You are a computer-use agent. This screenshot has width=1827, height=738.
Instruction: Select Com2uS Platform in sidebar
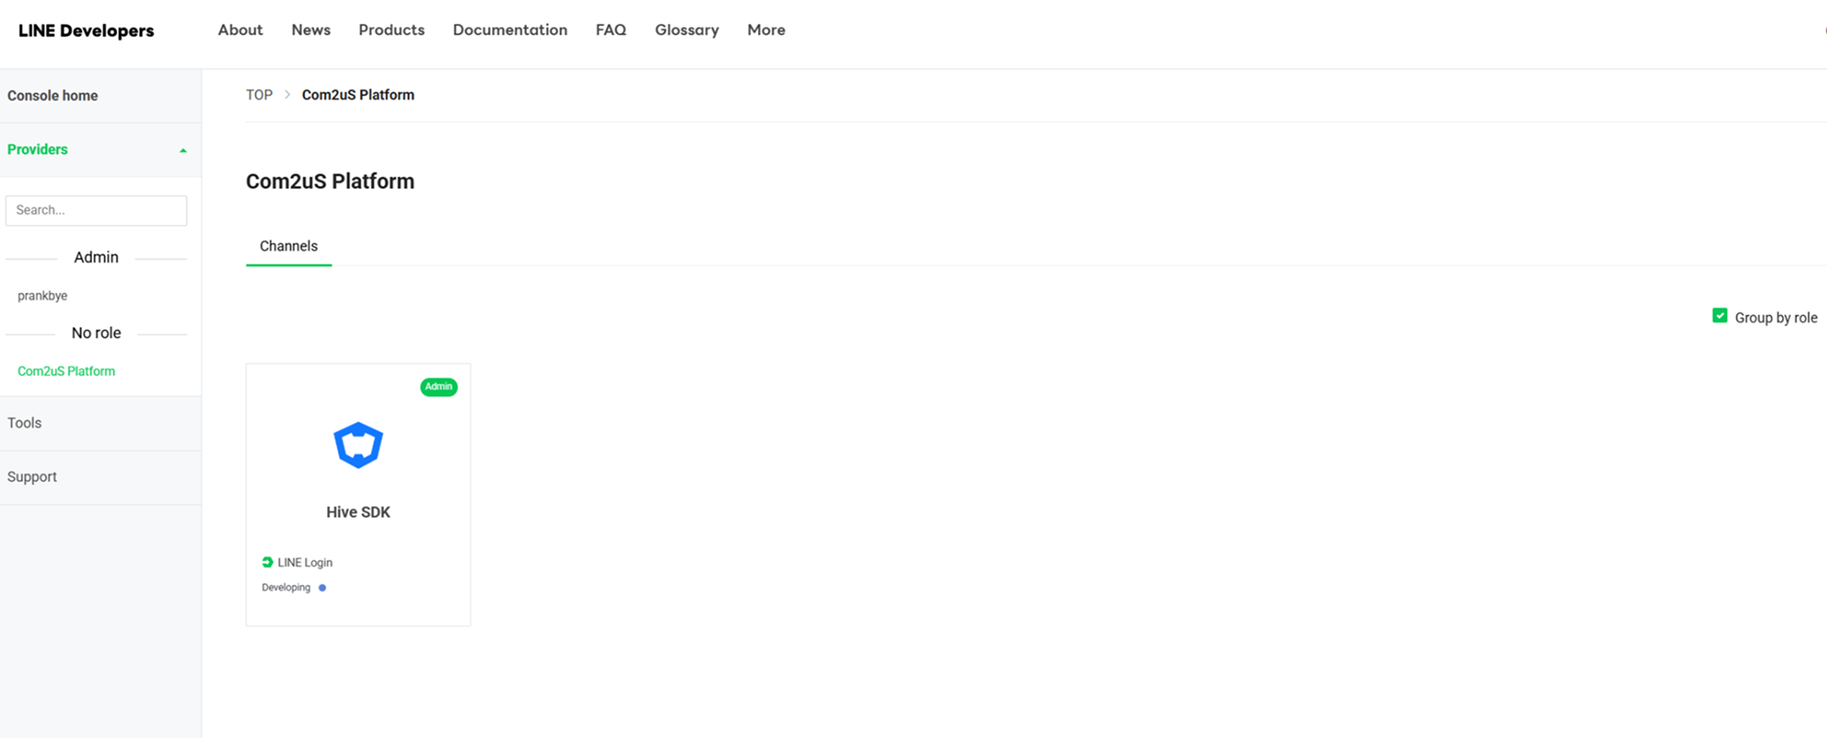pyautogui.click(x=66, y=372)
